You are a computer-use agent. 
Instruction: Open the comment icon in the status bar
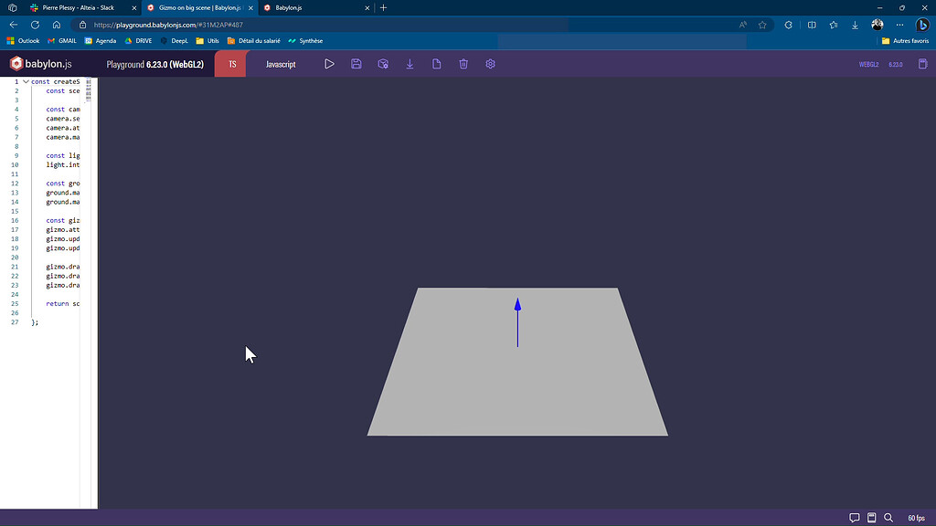pyautogui.click(x=854, y=517)
